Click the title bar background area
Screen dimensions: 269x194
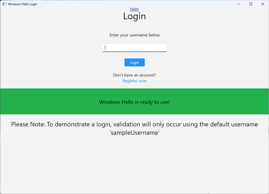[130, 4]
